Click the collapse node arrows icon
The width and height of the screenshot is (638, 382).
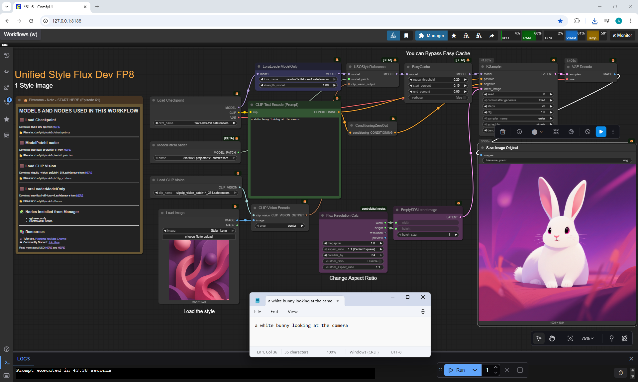coord(556,132)
